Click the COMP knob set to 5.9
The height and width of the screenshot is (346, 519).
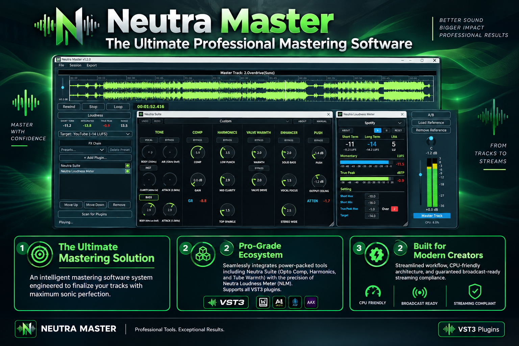point(198,153)
